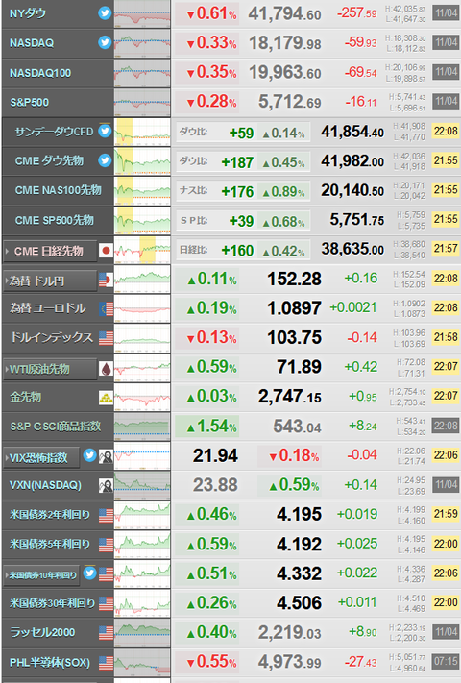Click US flag beside PHL半導体(SOX)
Viewport: 461px width, 683px height.
point(106,663)
